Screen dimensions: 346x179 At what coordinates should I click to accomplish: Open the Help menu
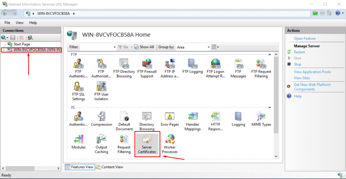pyautogui.click(x=33, y=23)
